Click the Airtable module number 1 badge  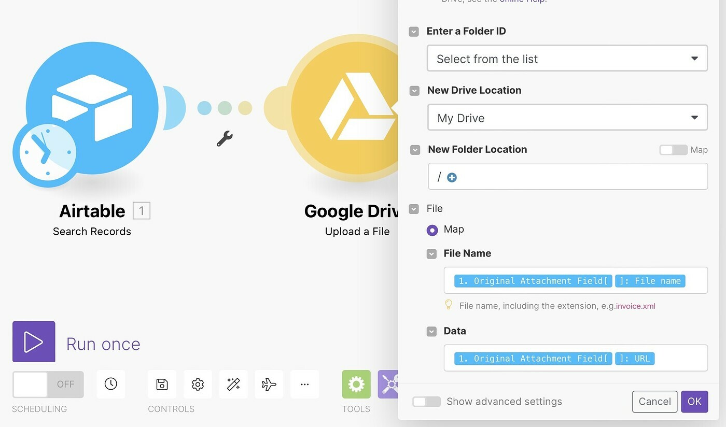pos(142,211)
